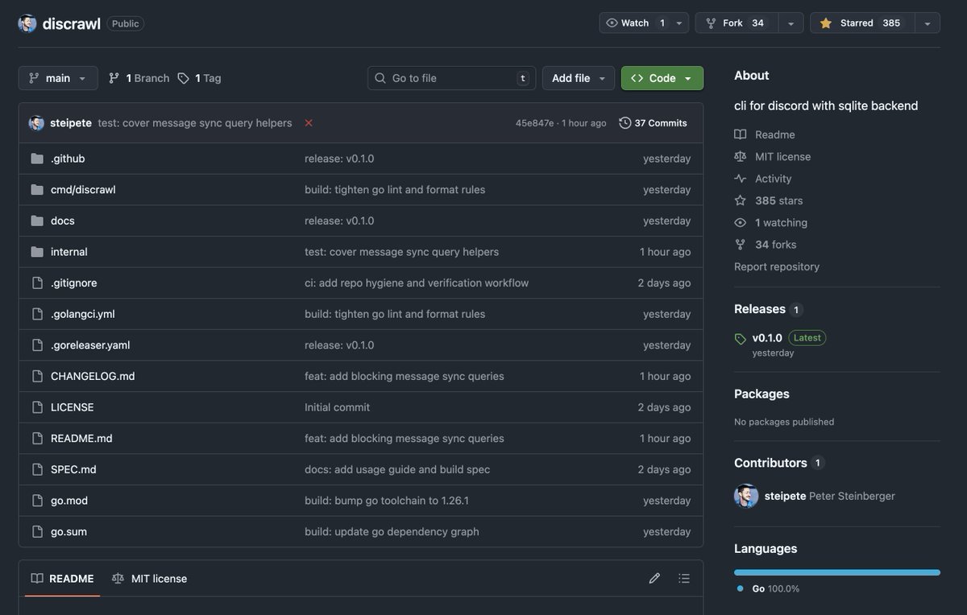967x615 pixels.
Task: Open commit 'build: update go dependency graph'
Action: [x=392, y=532]
